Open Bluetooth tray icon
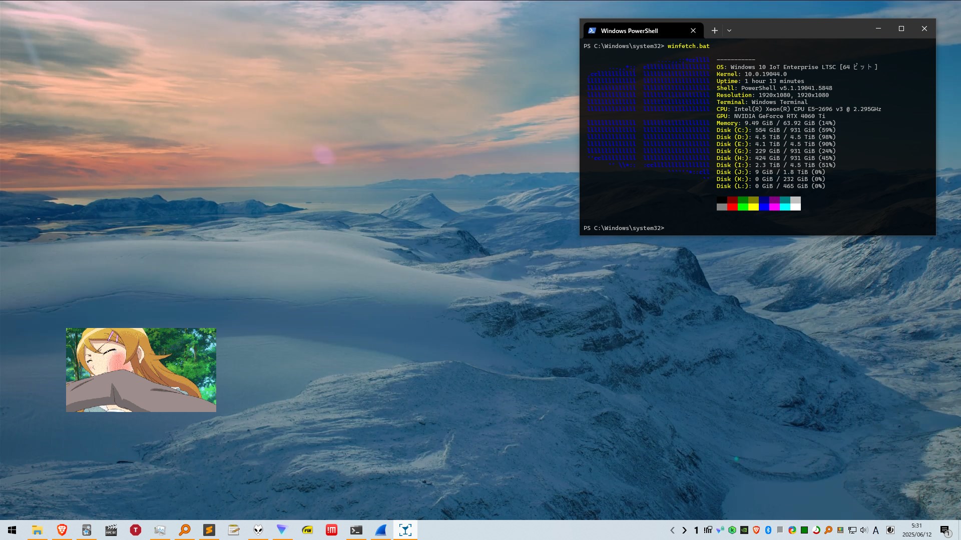 pyautogui.click(x=768, y=530)
